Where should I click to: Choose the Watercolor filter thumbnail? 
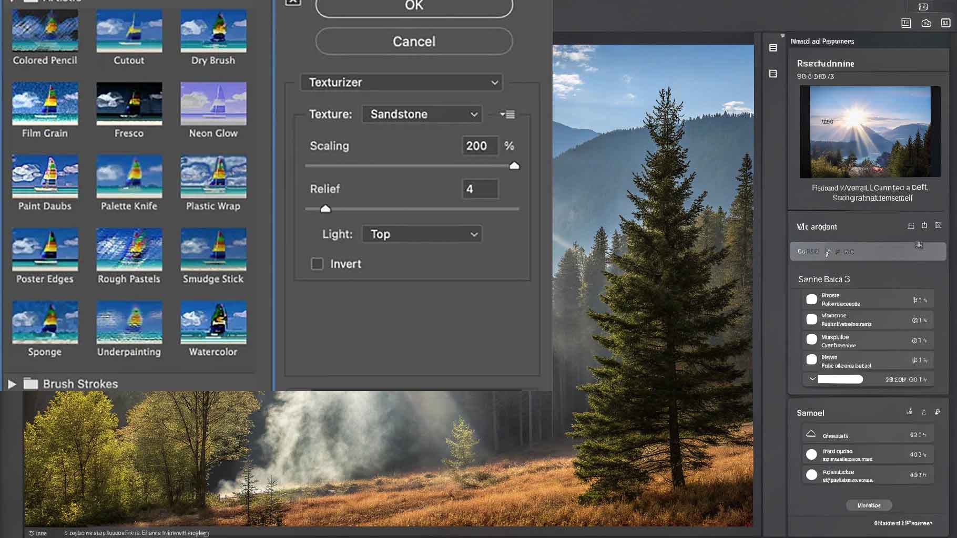click(213, 322)
